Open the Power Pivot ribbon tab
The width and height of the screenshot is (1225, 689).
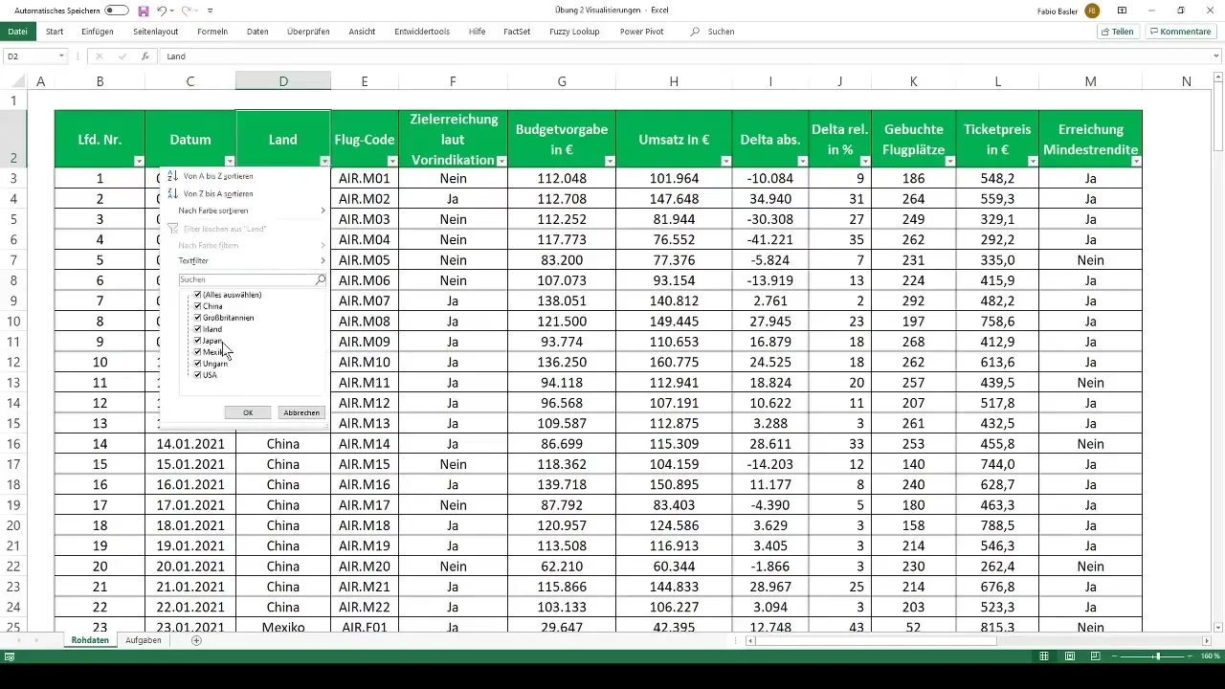pos(641,32)
